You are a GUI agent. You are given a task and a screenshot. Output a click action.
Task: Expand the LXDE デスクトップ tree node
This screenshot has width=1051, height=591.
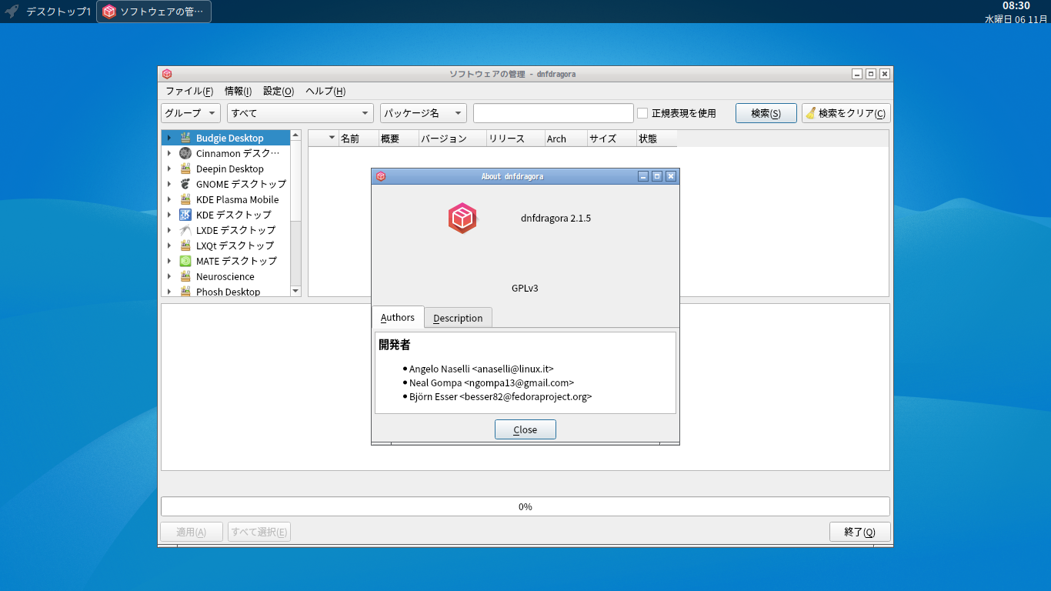[x=169, y=230]
